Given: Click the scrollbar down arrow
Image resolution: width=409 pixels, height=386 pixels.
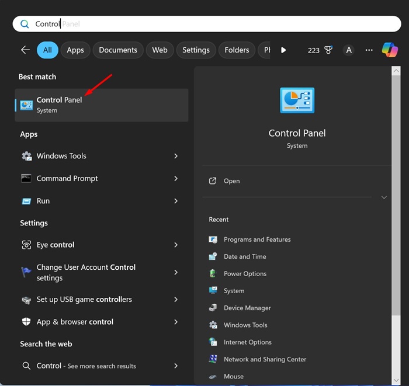Looking at the screenshot, I should [396, 380].
